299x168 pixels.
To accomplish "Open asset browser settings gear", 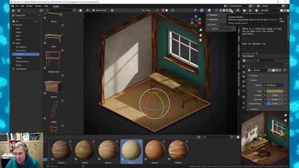I will pyautogui.click(x=81, y=10).
